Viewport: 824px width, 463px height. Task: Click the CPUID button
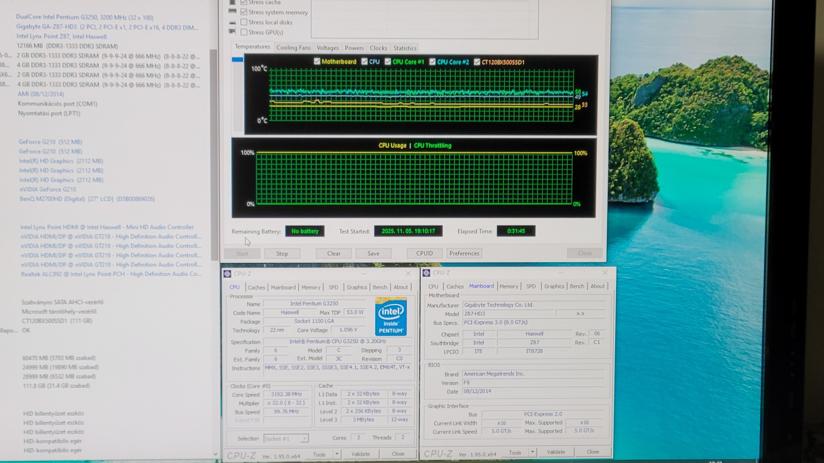[x=424, y=253]
